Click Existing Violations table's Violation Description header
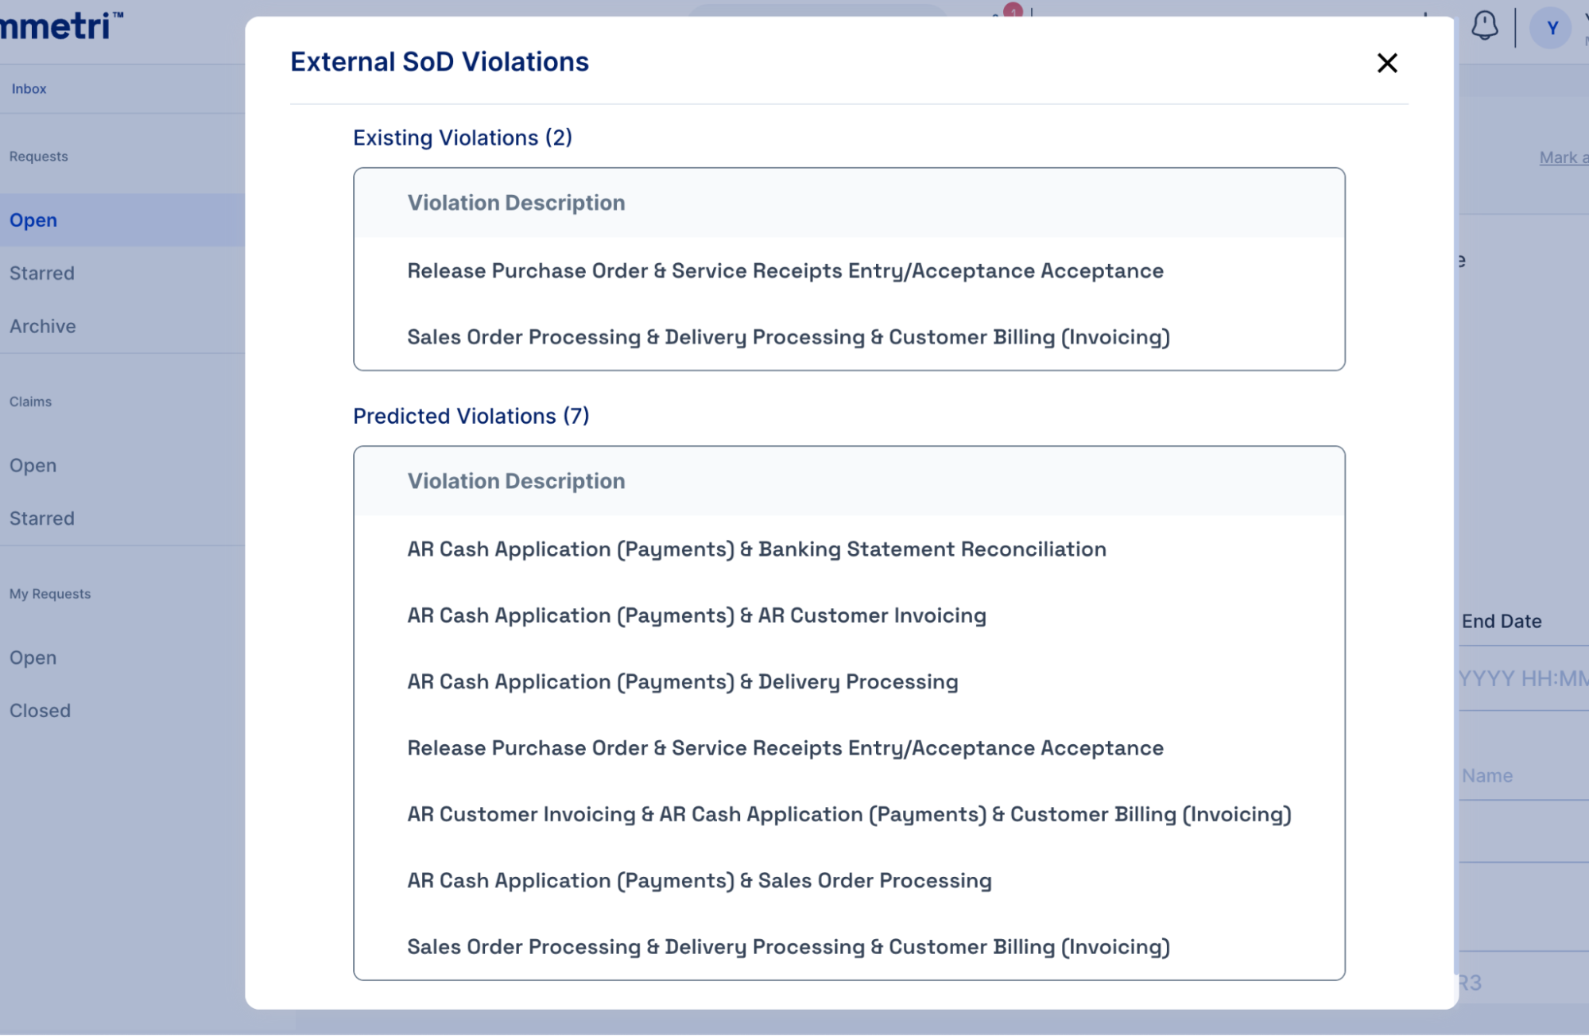Screen dimensions: 1589x1036 pos(516,203)
